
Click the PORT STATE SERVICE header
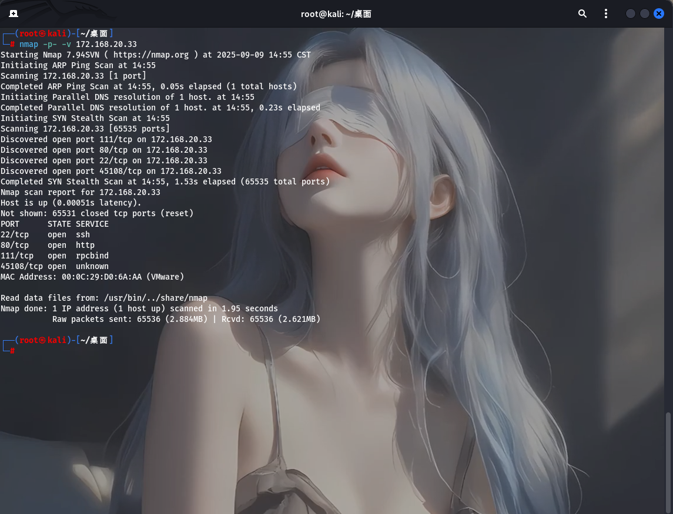click(55, 224)
